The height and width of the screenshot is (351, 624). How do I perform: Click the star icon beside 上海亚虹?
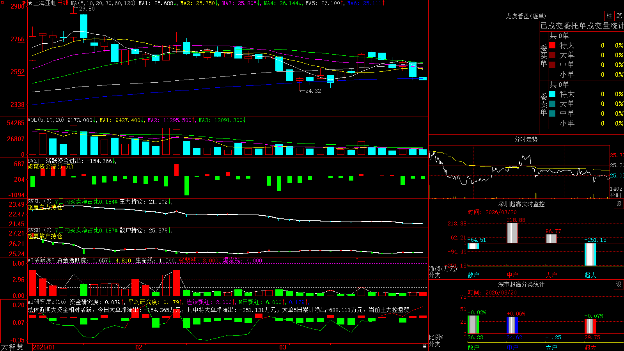point(30,3)
